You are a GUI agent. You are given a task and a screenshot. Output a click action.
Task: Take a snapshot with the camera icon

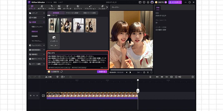pos(144,72)
